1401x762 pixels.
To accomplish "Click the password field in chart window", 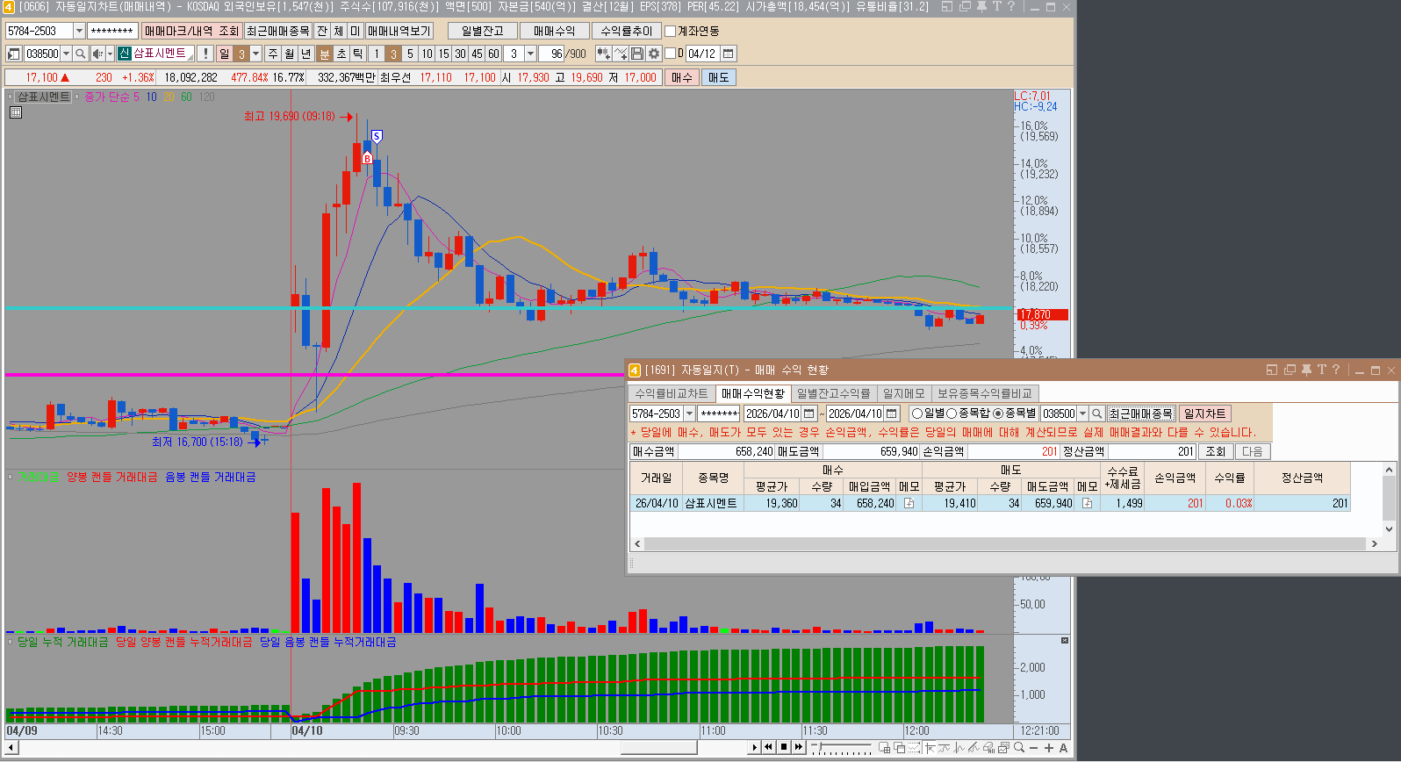I will click(x=112, y=31).
